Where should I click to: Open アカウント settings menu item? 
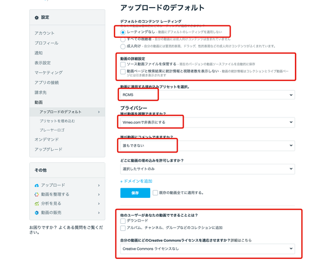pos(44,33)
